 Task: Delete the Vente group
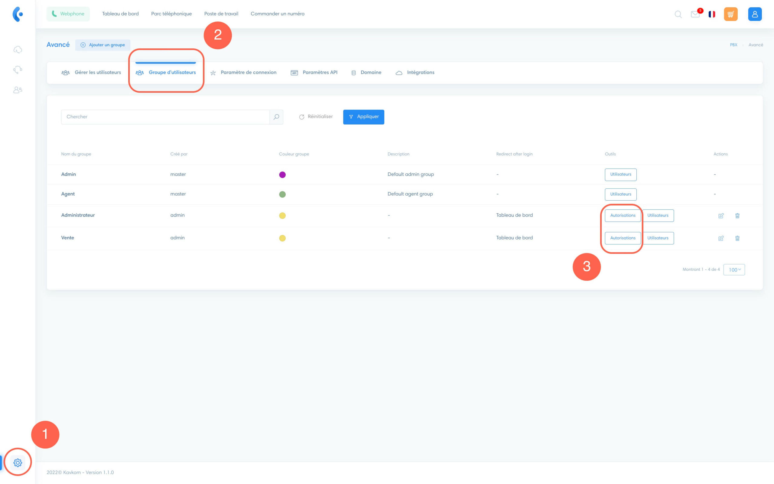pyautogui.click(x=737, y=238)
